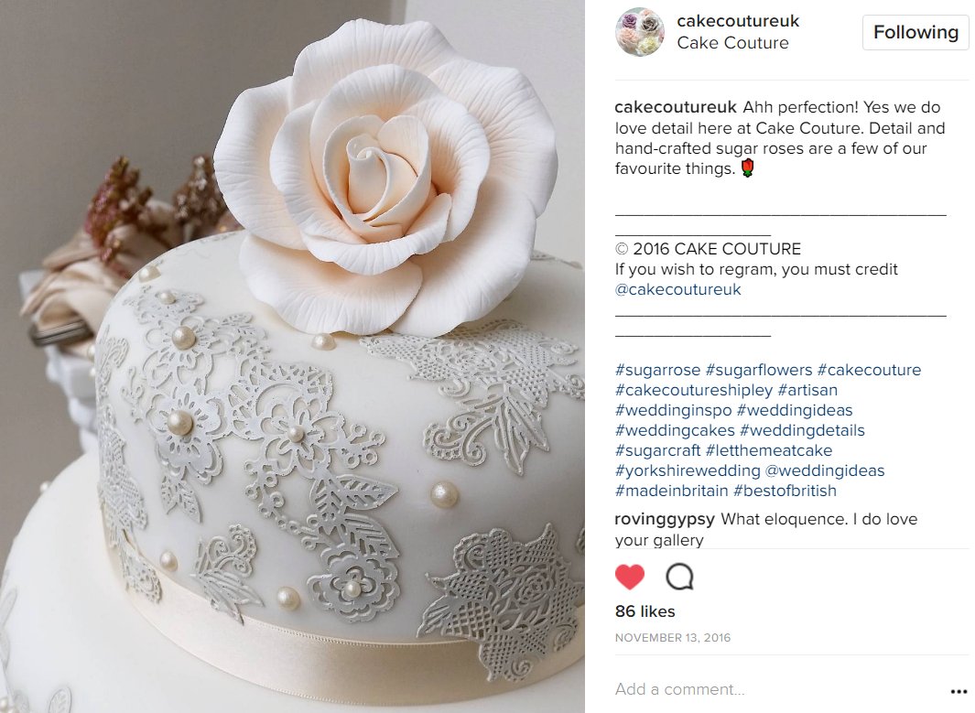Click the speech bubble comment icon
Screen dimensions: 975x713
click(x=679, y=577)
